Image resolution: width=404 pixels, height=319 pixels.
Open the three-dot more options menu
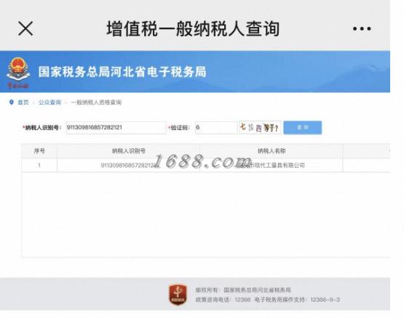point(362,28)
